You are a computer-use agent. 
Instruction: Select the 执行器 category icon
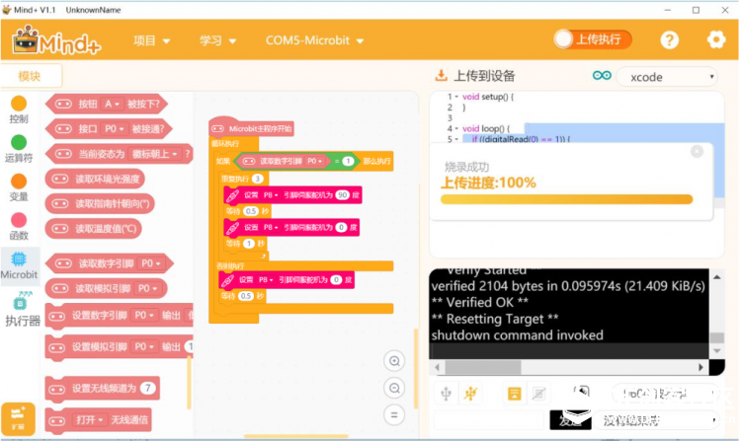(22, 301)
